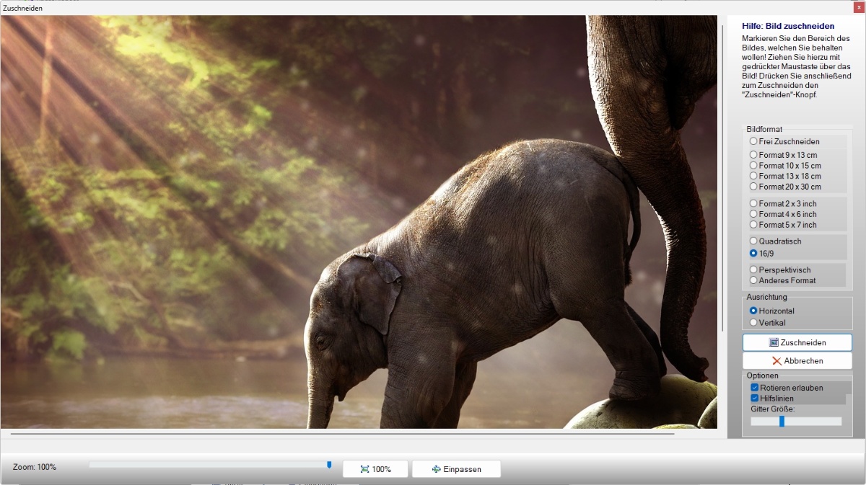Click the zoom slider handle
866x485 pixels.
329,465
